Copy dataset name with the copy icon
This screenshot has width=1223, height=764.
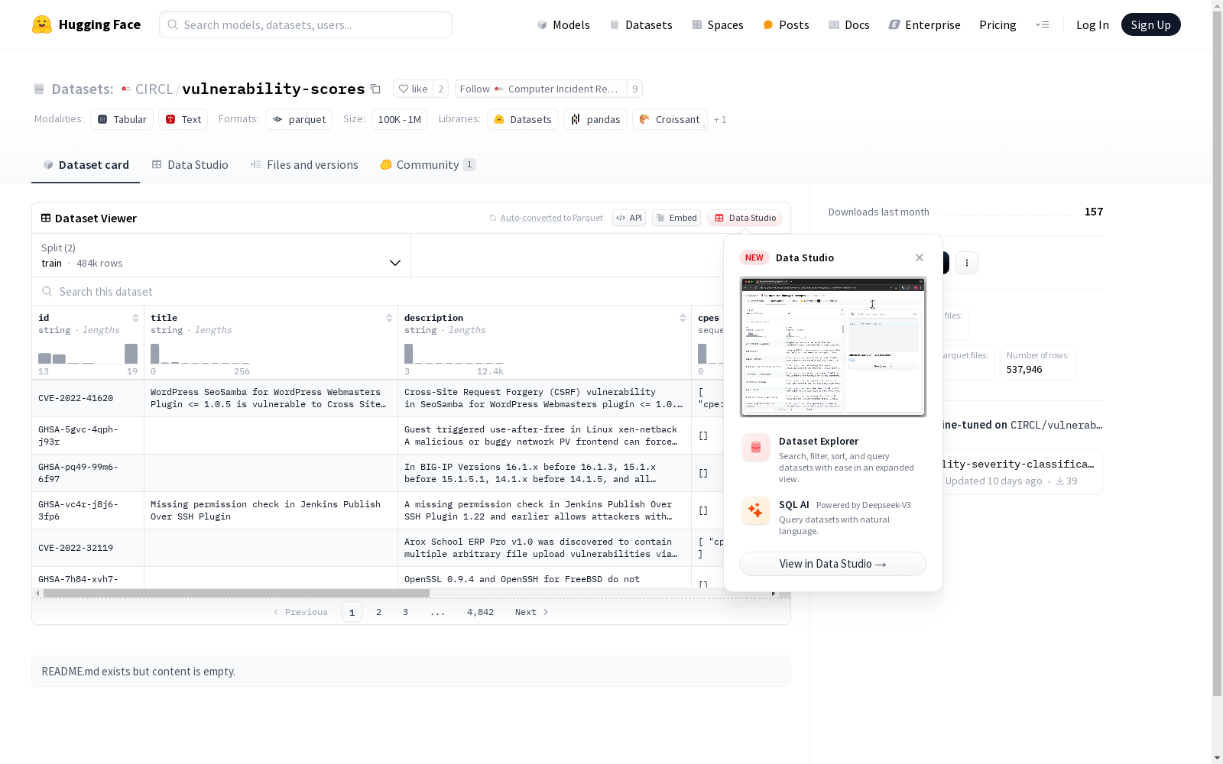pyautogui.click(x=375, y=89)
